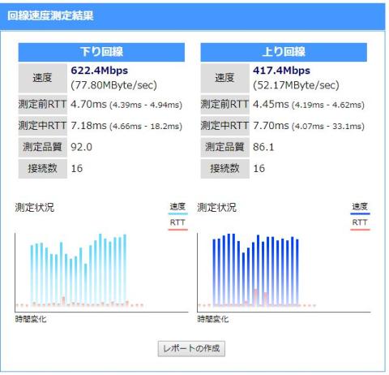Click the 速度 label cell under 上り回線
This screenshot has height=375, width=389.
tap(225, 78)
